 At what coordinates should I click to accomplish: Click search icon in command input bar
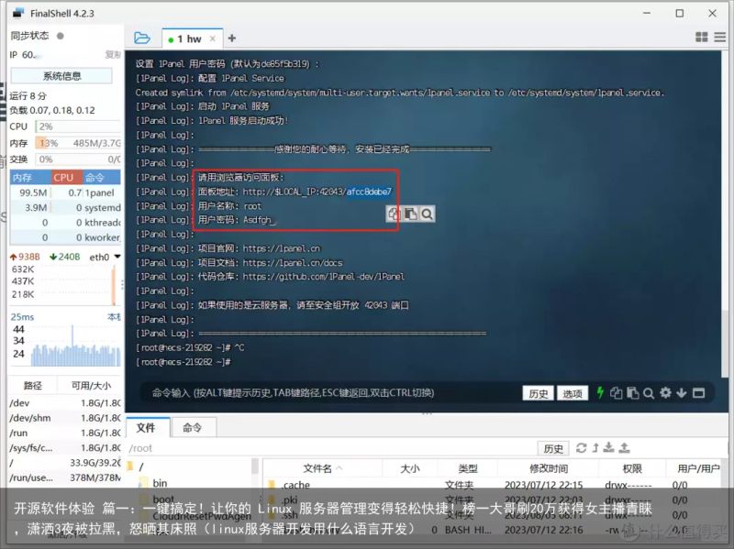tap(649, 393)
